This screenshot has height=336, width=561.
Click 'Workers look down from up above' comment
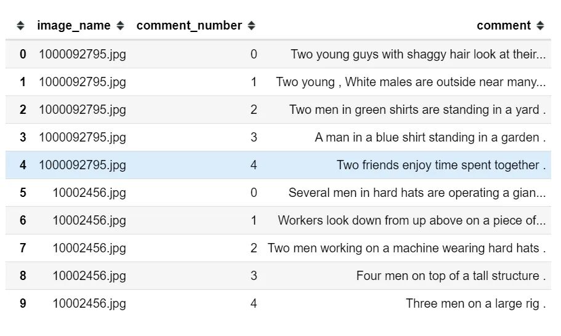(411, 220)
